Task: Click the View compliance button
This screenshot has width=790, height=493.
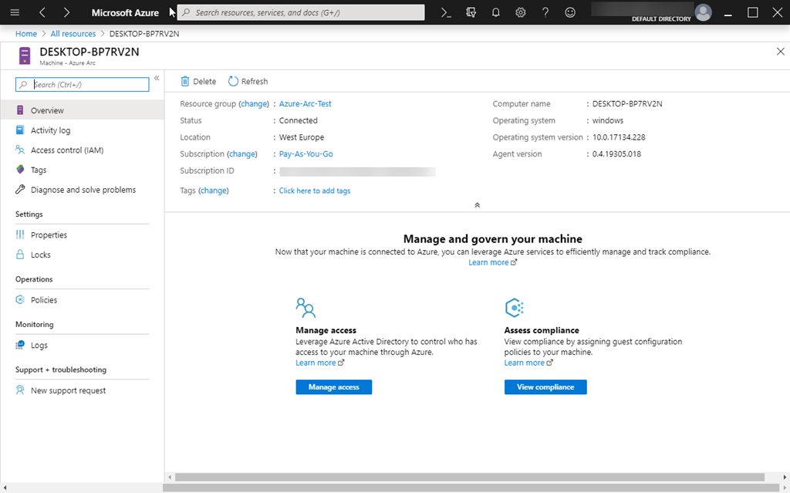Action: 545,387
